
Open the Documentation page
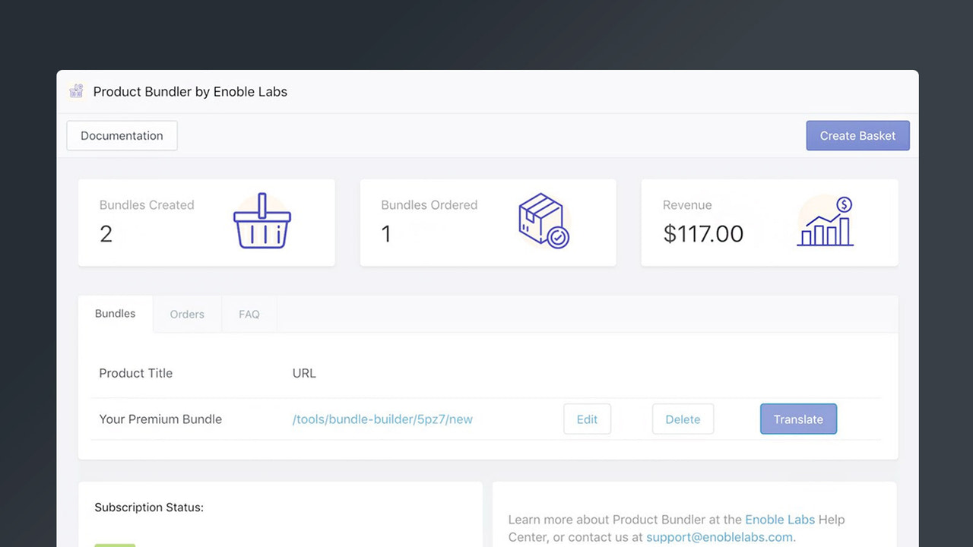click(122, 135)
